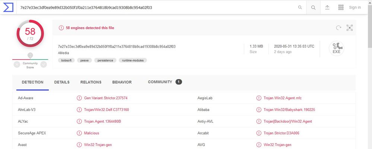The height and width of the screenshot is (149, 372).
Task: Click the reanalyze file refresh icon
Action: (x=338, y=28)
